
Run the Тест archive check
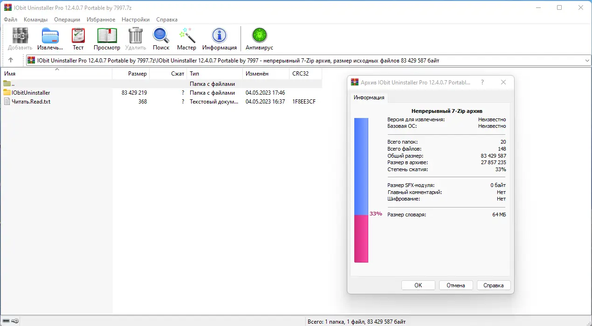pos(78,35)
